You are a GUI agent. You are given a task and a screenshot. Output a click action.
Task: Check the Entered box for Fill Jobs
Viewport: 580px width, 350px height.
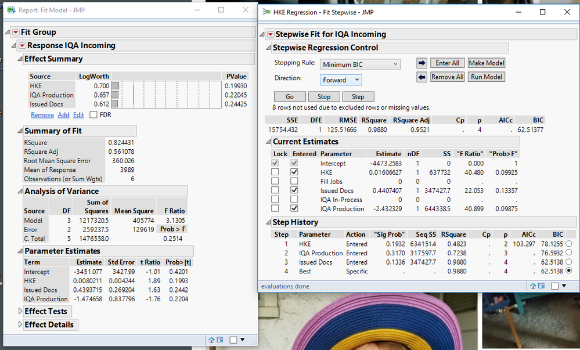pyautogui.click(x=294, y=181)
